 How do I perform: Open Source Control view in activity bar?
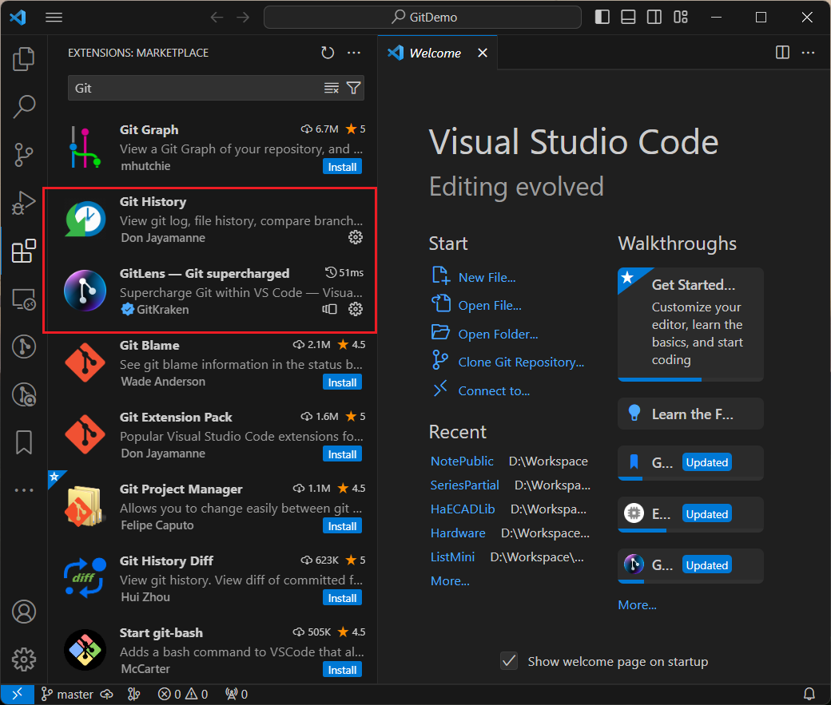click(x=24, y=155)
